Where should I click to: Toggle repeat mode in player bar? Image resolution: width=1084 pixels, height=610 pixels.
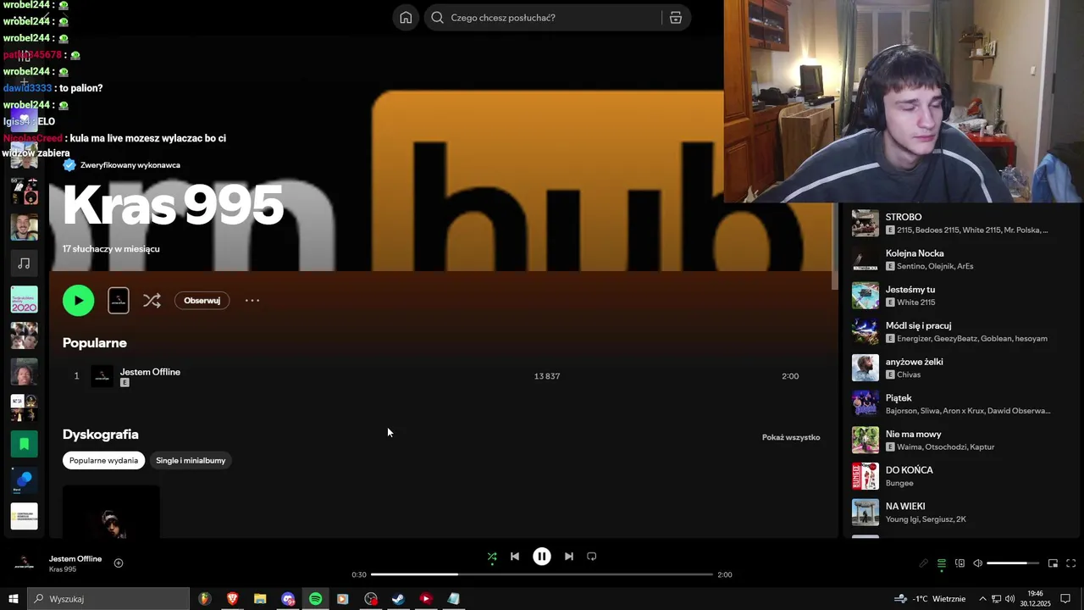[592, 557]
